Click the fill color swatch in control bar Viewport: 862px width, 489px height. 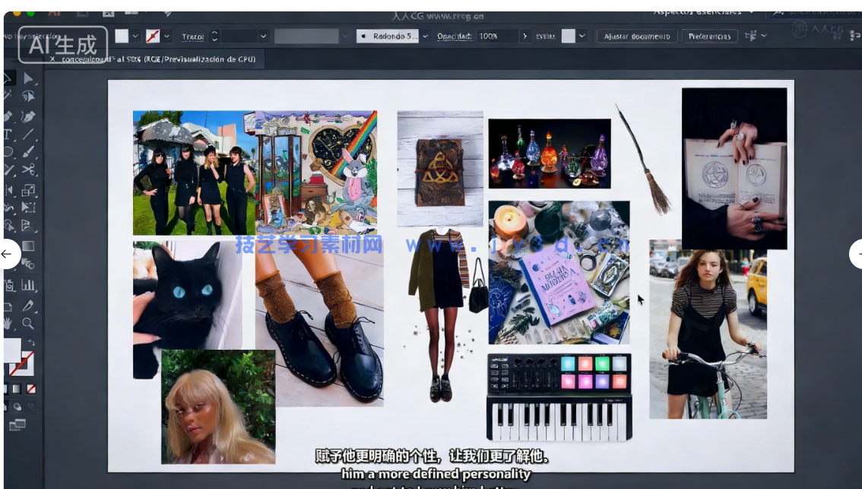click(122, 36)
